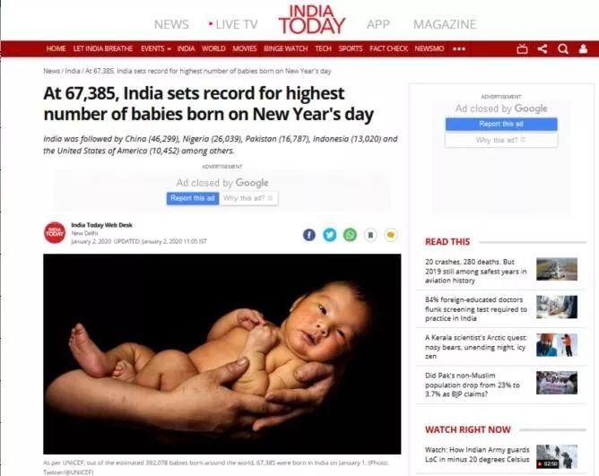Expand more sections three-dots menu
The height and width of the screenshot is (476, 599).
tap(459, 49)
